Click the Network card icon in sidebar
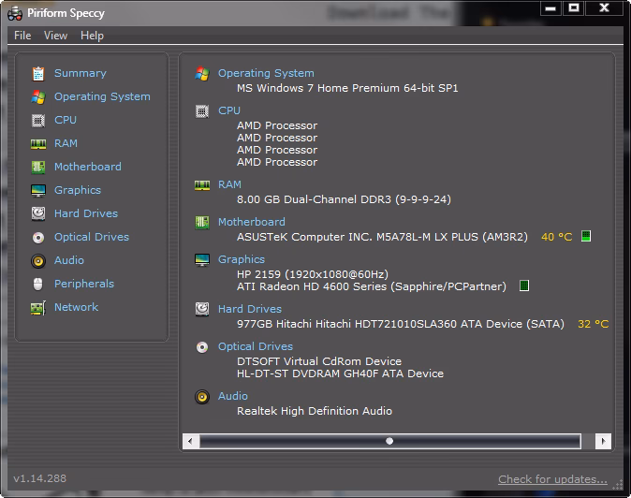Viewport: 631px width, 498px height. pos(38,308)
